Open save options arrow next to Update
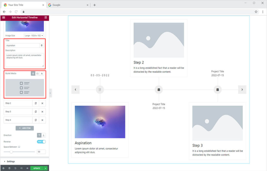267x171 pixels. click(x=46, y=168)
